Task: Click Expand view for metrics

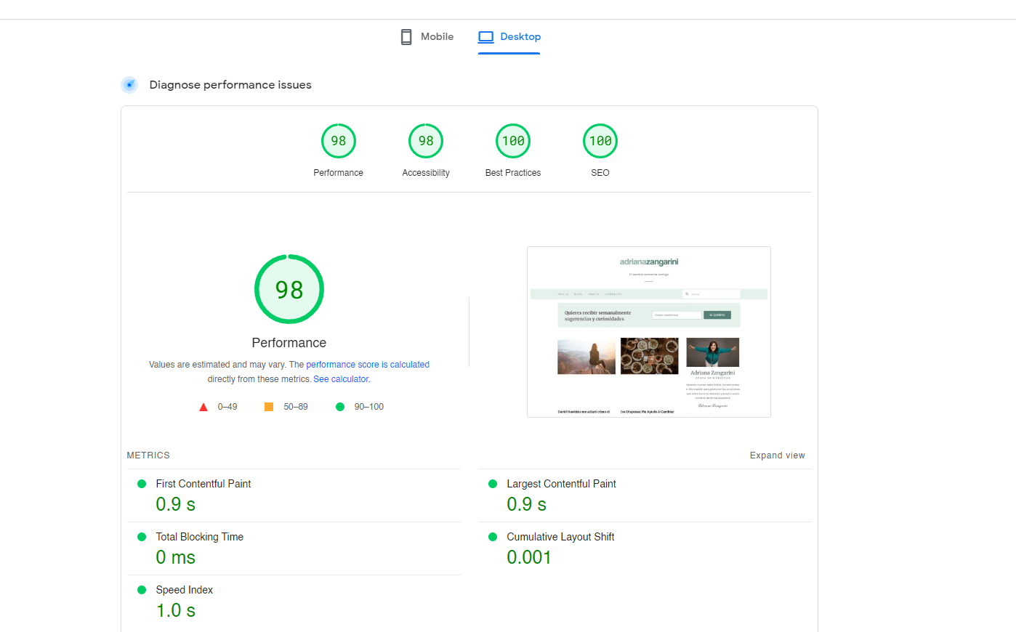Action: tap(778, 455)
